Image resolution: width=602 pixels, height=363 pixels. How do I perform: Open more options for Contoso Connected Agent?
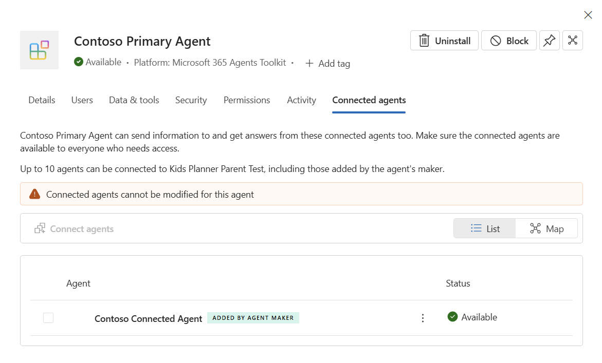pos(423,318)
